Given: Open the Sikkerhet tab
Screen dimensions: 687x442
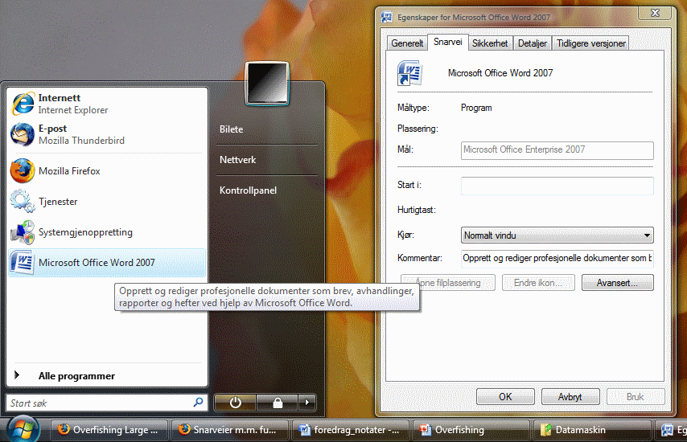Looking at the screenshot, I should click(x=490, y=43).
